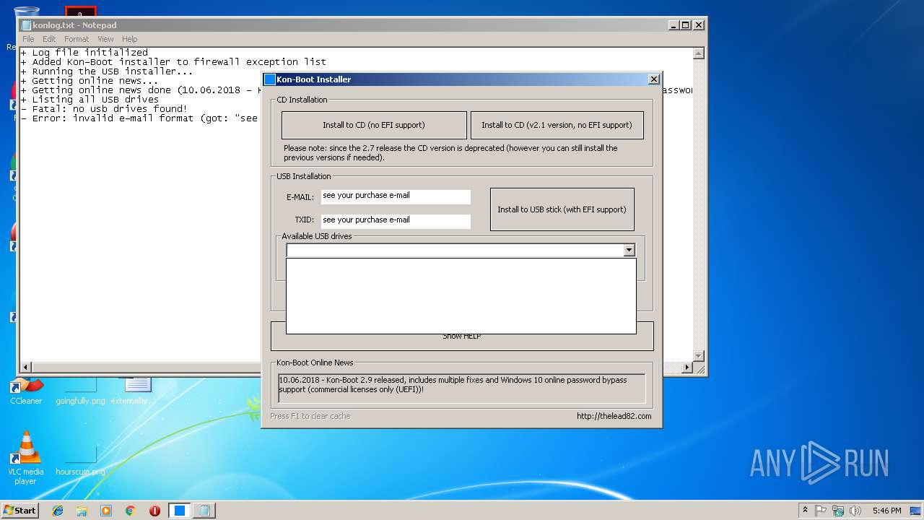Launch Opera browser from taskbar
This screenshot has width=924, height=520.
point(154,511)
